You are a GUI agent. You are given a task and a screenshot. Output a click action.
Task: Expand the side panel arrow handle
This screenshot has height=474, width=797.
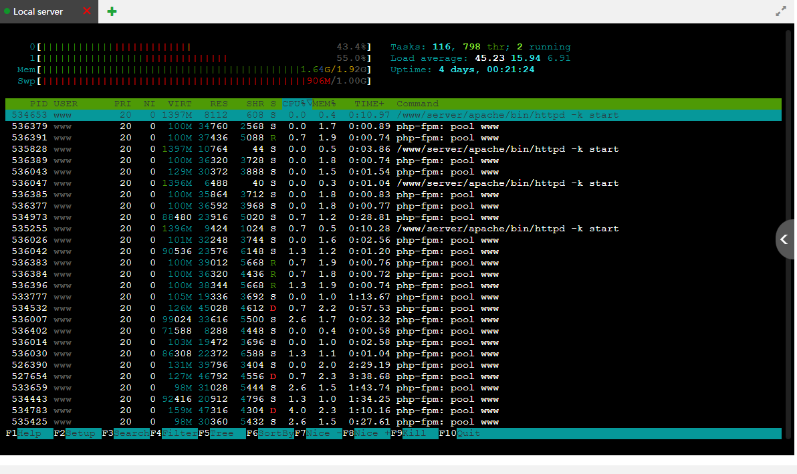784,239
